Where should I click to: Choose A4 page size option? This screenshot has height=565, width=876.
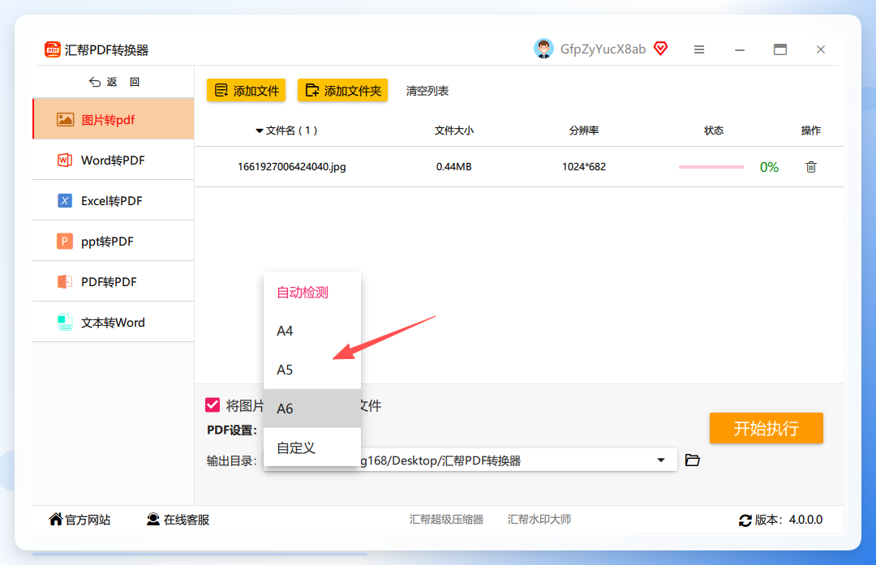tap(312, 331)
